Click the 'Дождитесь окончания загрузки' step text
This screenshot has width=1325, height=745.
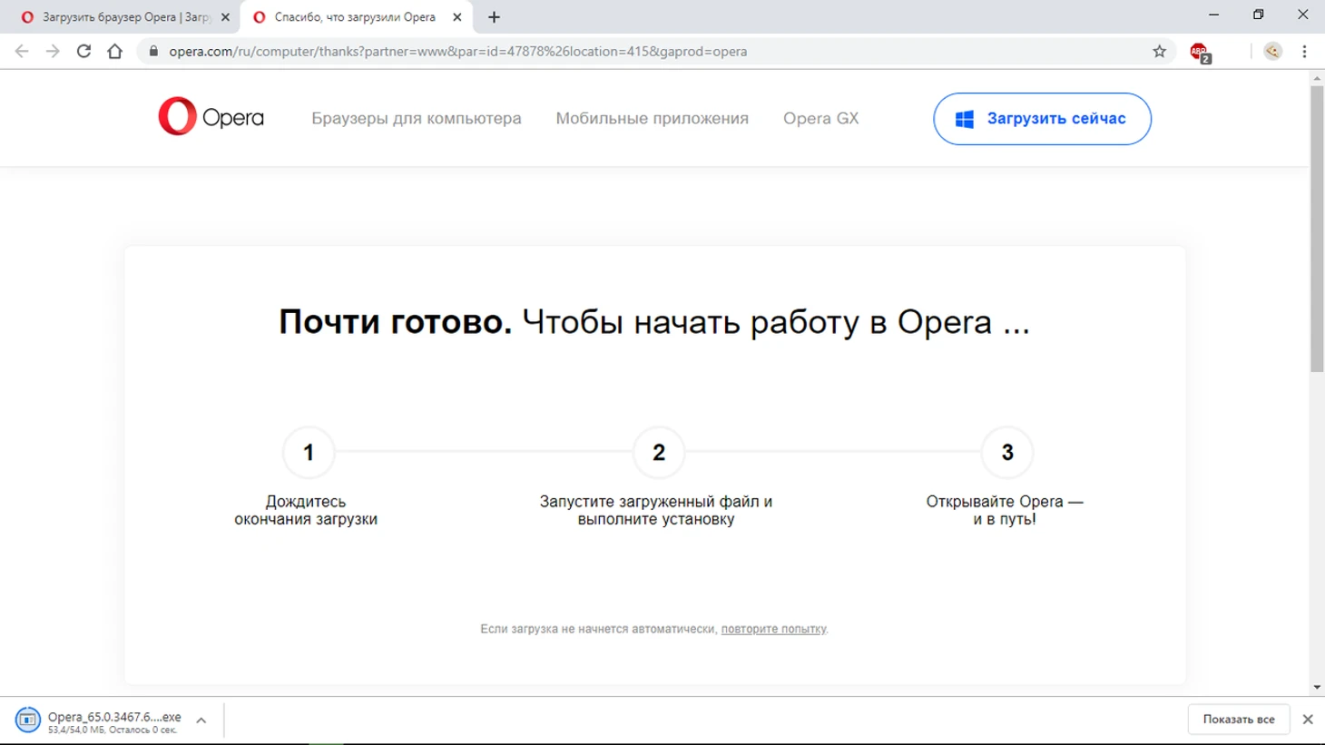[x=306, y=510]
